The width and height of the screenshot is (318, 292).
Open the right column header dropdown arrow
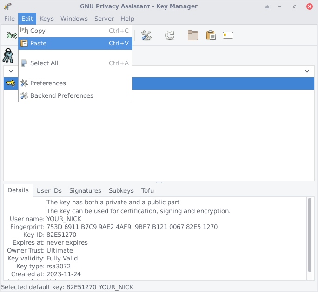pyautogui.click(x=307, y=71)
